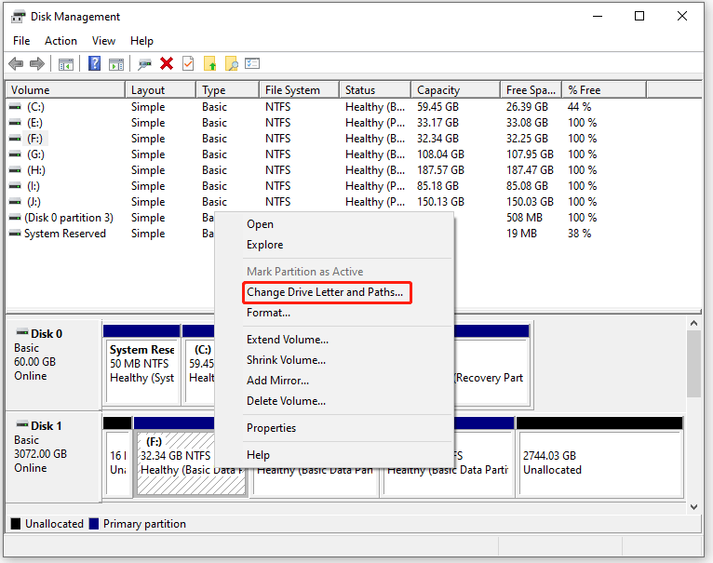The height and width of the screenshot is (563, 713).
Task: Choose Explore from the context menu
Action: [x=334, y=245]
